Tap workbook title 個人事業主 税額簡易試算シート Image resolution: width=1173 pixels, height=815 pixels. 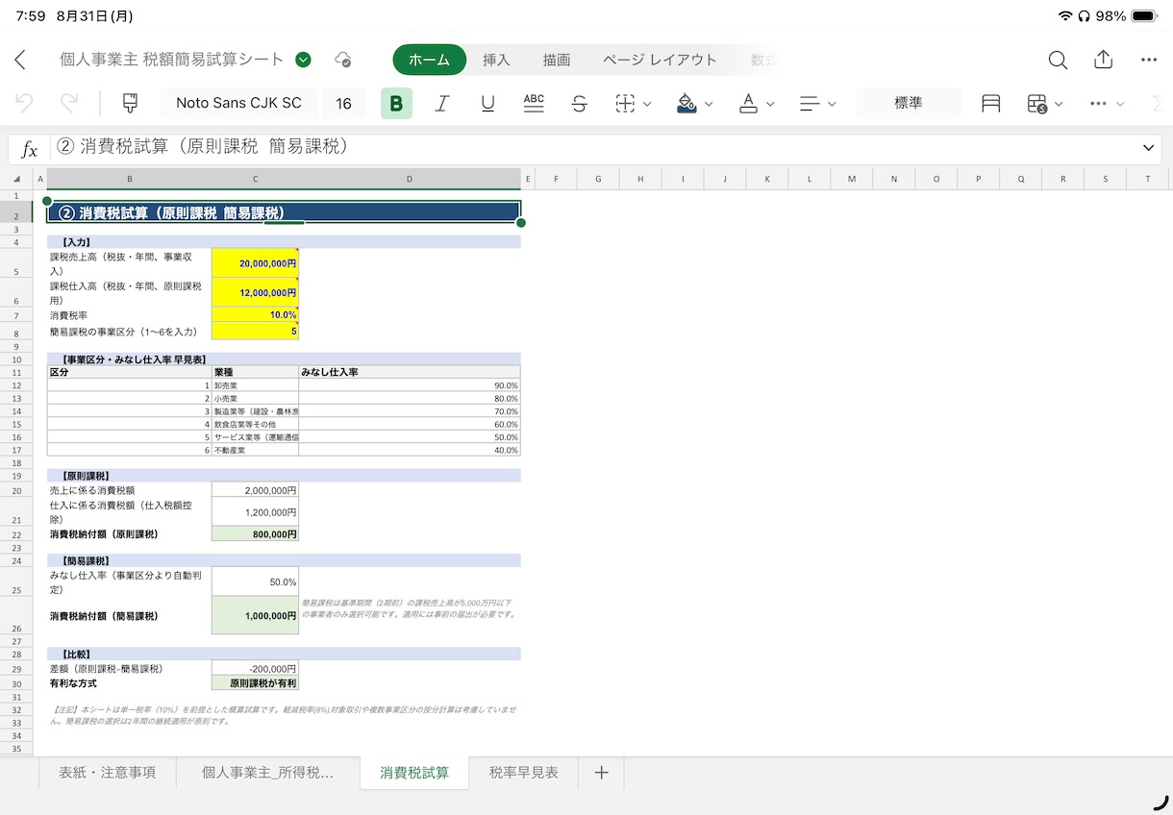172,60
